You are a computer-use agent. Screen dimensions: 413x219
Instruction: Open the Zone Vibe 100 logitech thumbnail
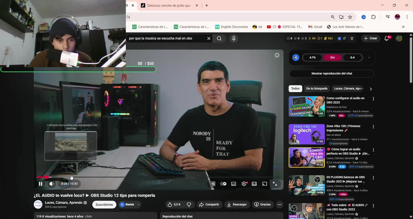pyautogui.click(x=307, y=134)
